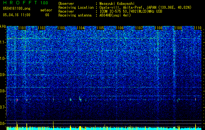This screenshot has height=130, width=205.
Task: Select observer name Masayuki Kobayashi
Action: pyautogui.click(x=117, y=4)
